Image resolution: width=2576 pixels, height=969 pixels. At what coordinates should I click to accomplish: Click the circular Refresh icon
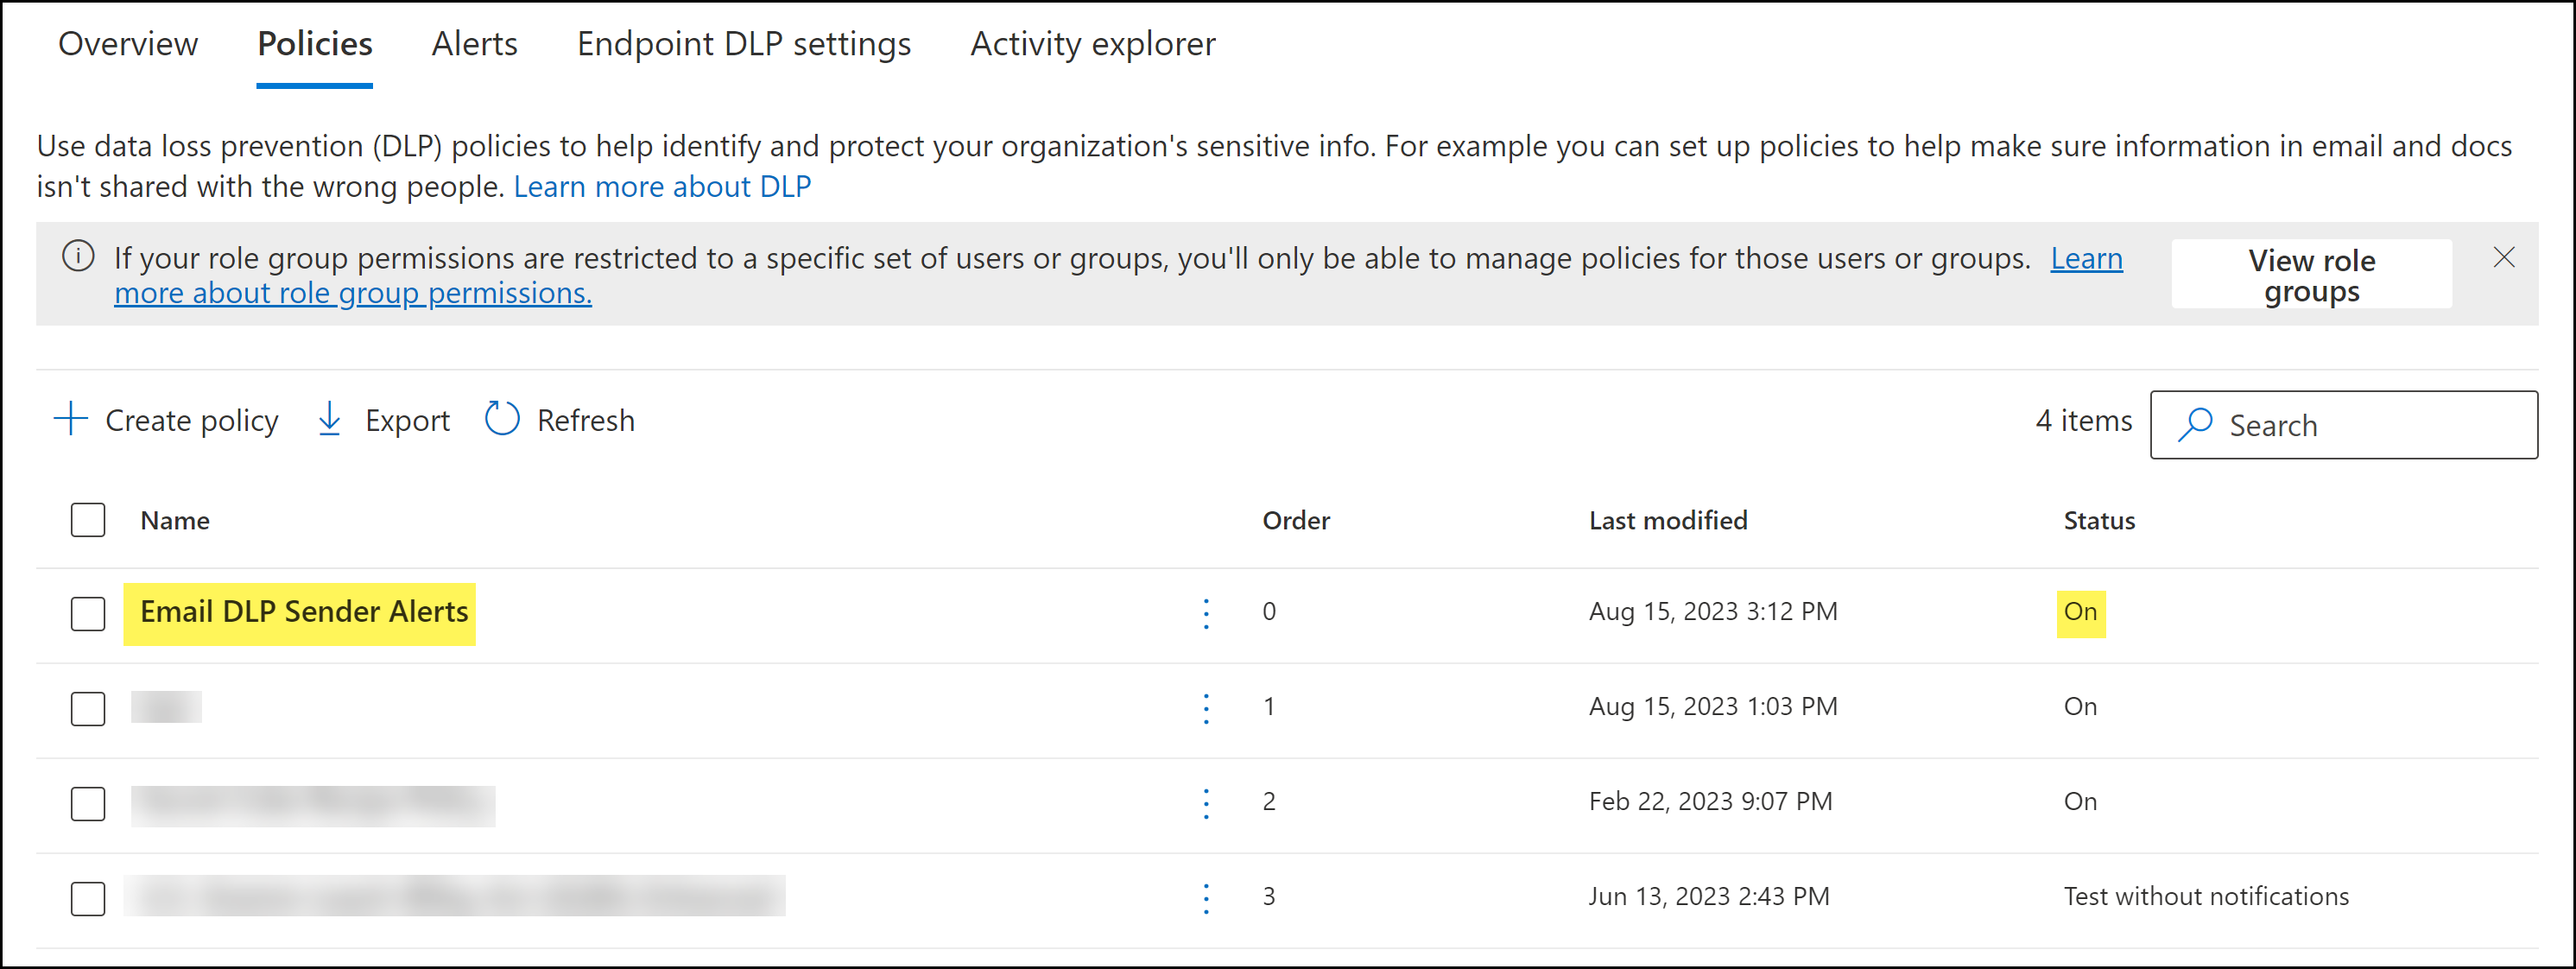coord(502,419)
